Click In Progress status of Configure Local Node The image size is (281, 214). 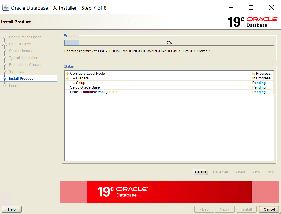261,74
